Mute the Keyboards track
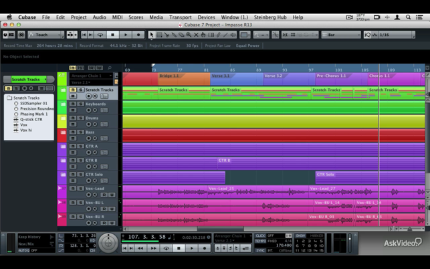Screen dimensions: 430x269 (x=74, y=104)
